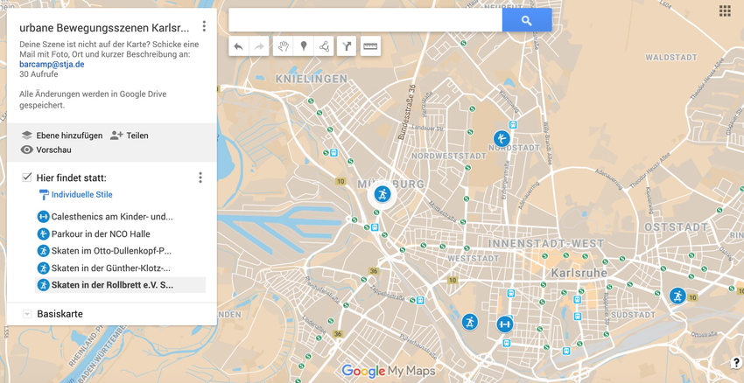Open 'Individuelle Stile' style settings
744x383 pixels.
(x=81, y=195)
